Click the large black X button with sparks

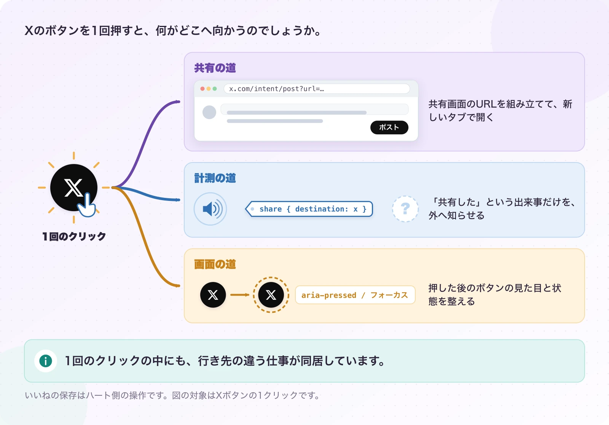tap(74, 188)
